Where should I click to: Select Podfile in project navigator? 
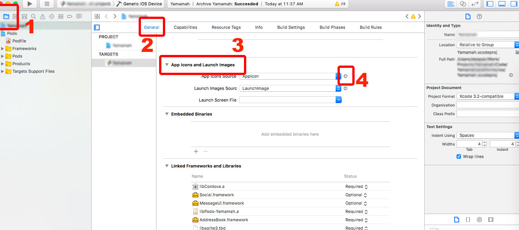coord(19,41)
